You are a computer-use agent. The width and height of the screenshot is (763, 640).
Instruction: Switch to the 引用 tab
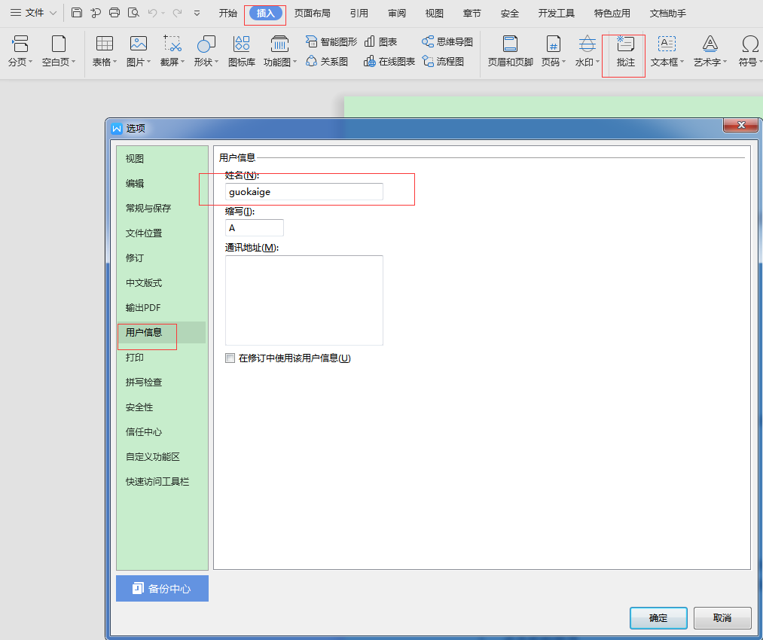click(x=359, y=13)
